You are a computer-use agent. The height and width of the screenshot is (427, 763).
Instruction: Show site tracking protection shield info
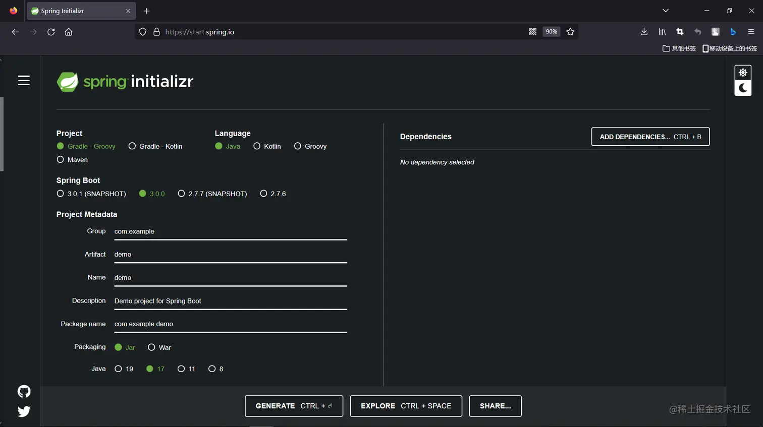(143, 32)
